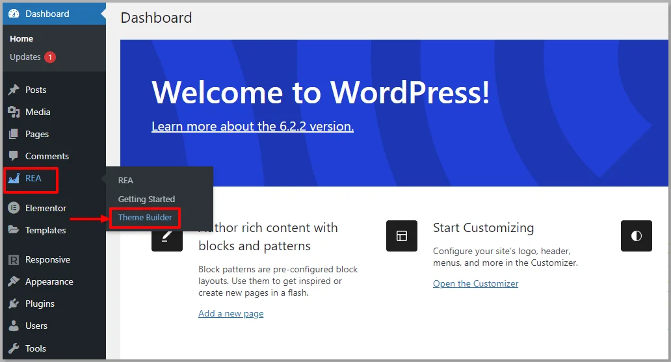Click the red updates count badge
The image size is (671, 362).
tap(50, 57)
